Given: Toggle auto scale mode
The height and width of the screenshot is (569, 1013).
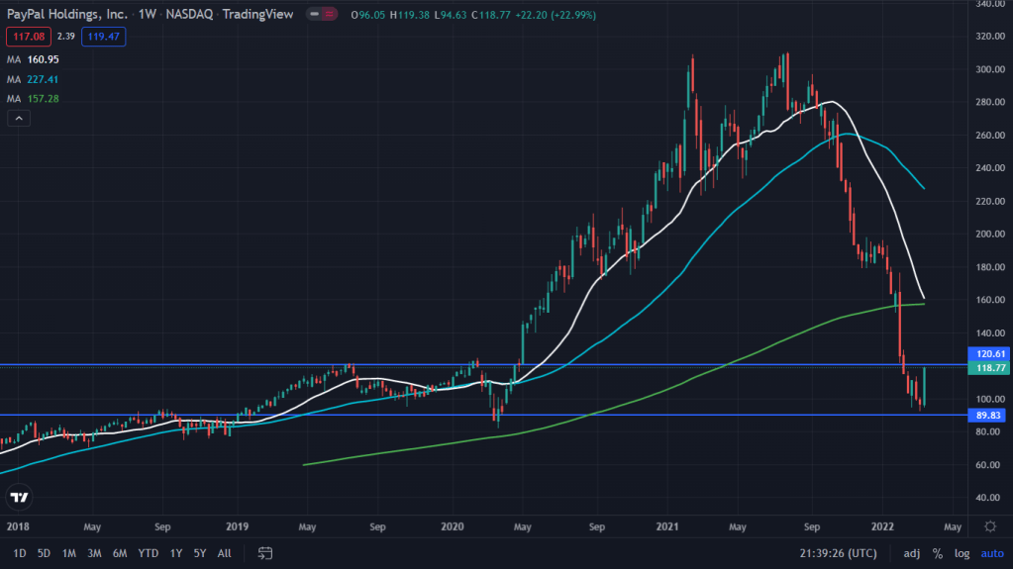Looking at the screenshot, I should (x=991, y=552).
